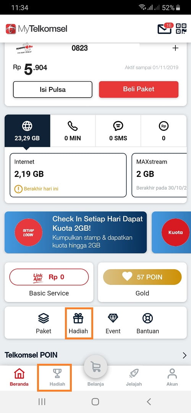191x413 pixels.
Task: Open the LinkAja Rp 0 balance
Action: click(49, 277)
